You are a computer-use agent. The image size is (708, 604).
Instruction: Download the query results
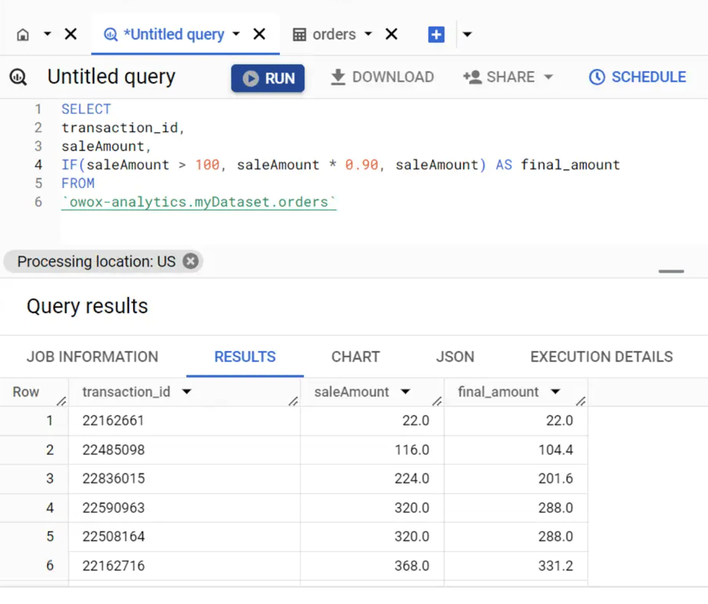click(382, 77)
